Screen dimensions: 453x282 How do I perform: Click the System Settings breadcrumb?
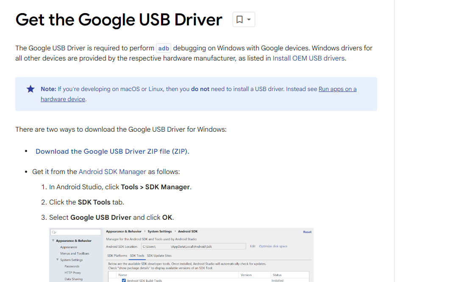point(159,231)
